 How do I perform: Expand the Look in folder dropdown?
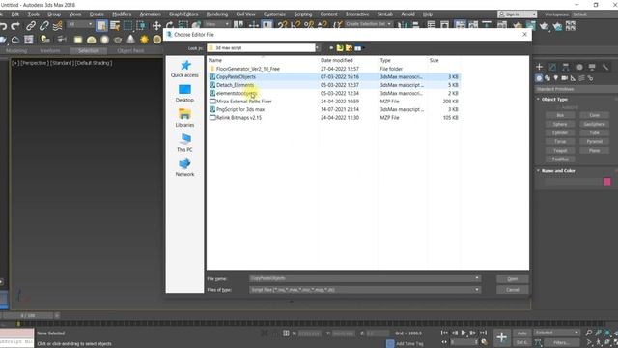(318, 48)
